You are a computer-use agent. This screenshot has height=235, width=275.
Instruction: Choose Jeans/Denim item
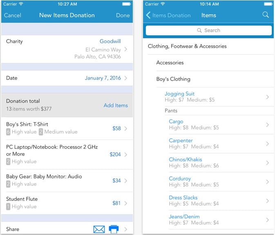(184, 217)
